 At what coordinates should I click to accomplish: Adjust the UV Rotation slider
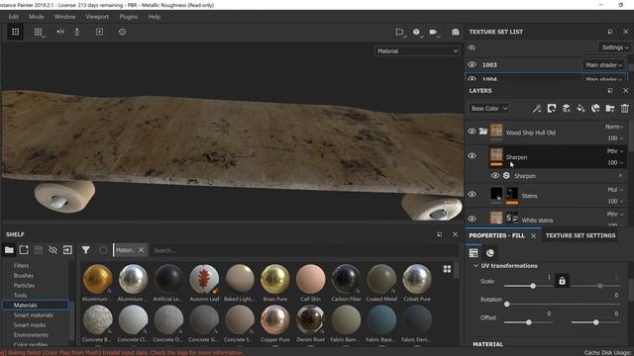[x=562, y=304]
